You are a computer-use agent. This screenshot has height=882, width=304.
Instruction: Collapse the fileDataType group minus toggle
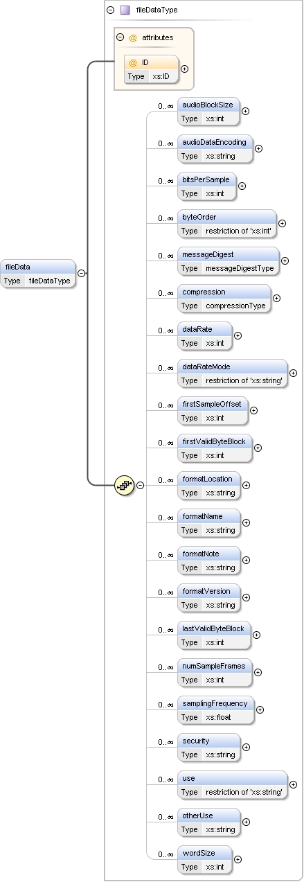pyautogui.click(x=110, y=11)
